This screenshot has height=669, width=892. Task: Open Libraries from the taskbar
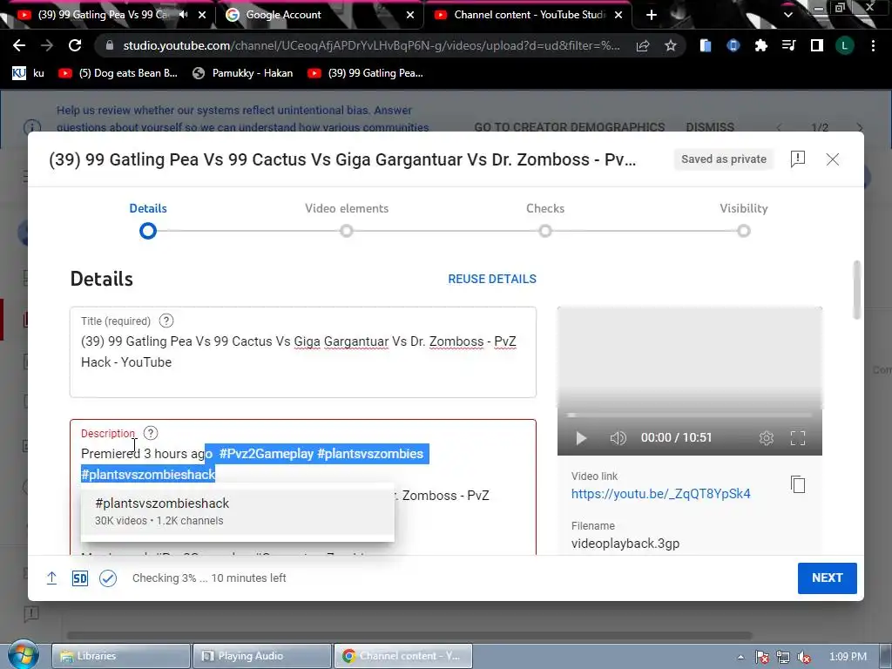click(x=120, y=656)
